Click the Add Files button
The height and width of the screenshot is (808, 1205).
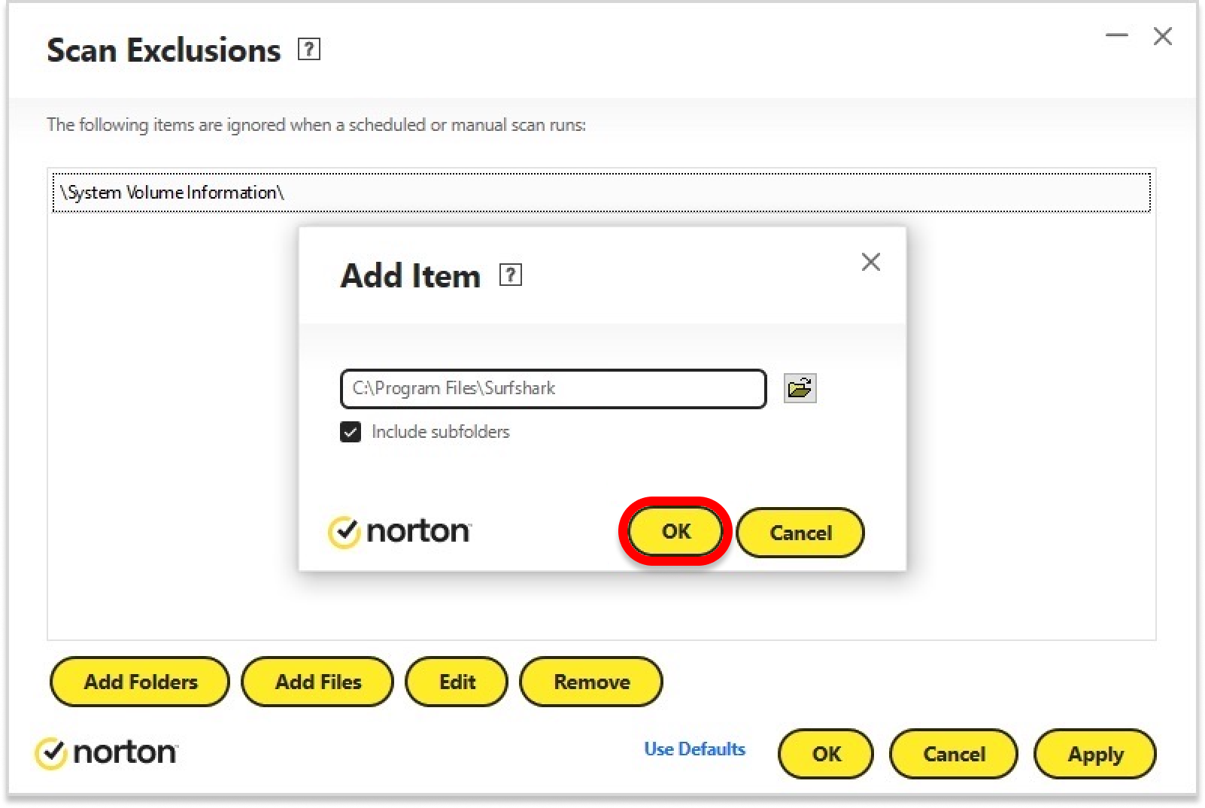tap(317, 682)
